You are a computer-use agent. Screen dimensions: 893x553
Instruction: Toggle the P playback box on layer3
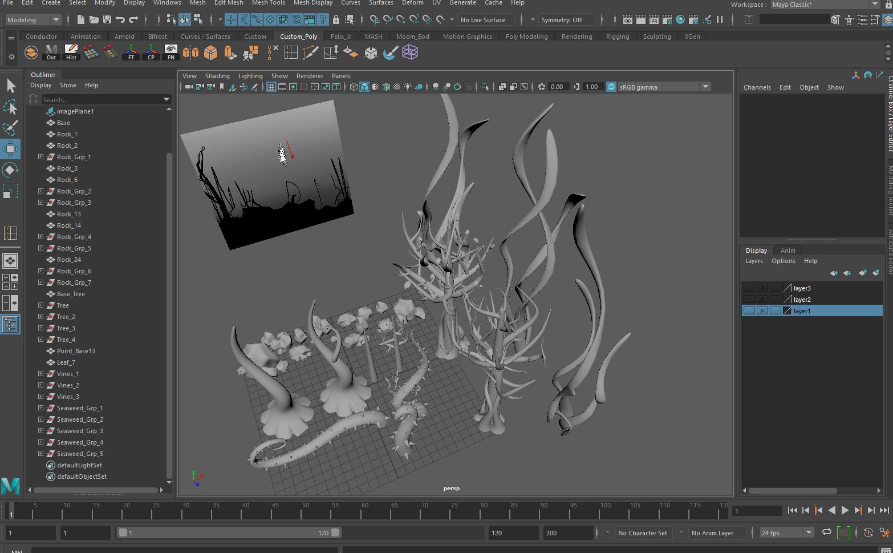(x=762, y=288)
